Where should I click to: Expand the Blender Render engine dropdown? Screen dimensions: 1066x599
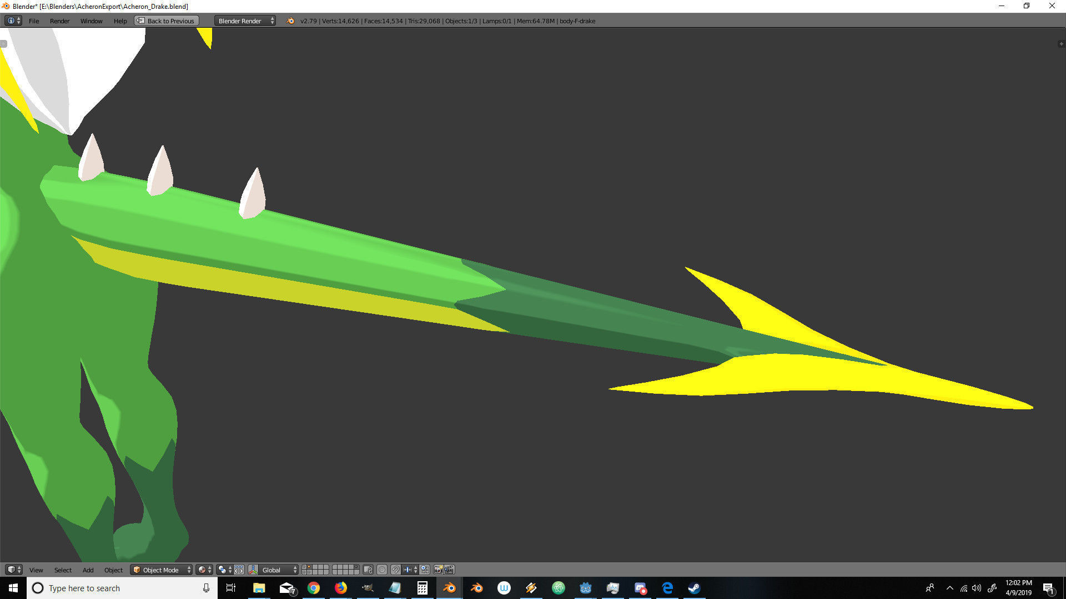[245, 21]
